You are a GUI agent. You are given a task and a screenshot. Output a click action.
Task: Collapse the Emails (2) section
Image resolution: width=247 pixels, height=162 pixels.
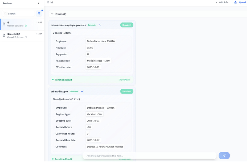click(x=52, y=14)
